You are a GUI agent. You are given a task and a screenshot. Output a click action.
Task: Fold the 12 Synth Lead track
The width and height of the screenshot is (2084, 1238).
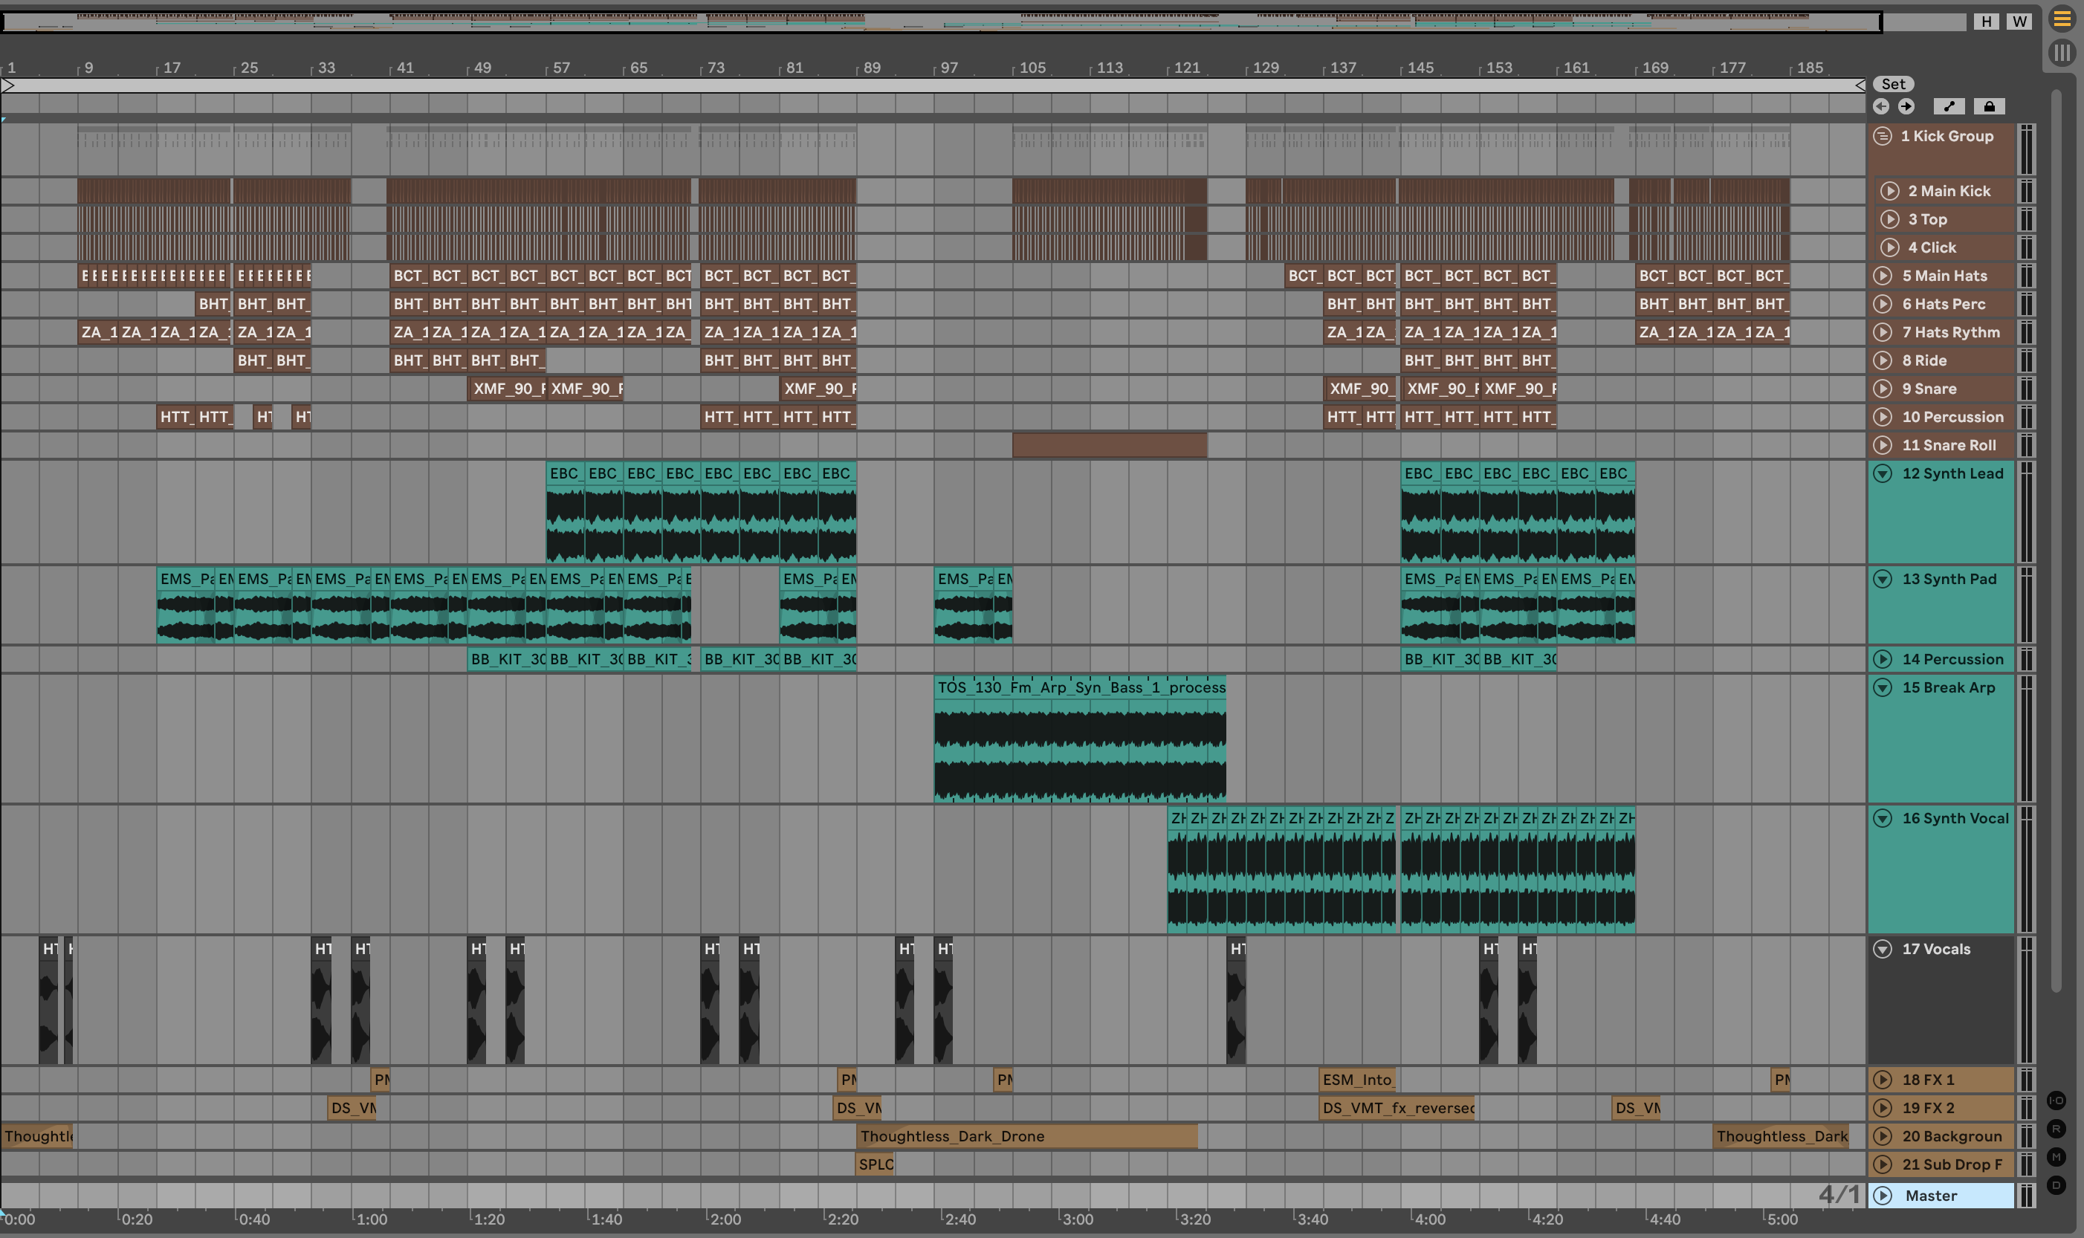(x=1882, y=473)
